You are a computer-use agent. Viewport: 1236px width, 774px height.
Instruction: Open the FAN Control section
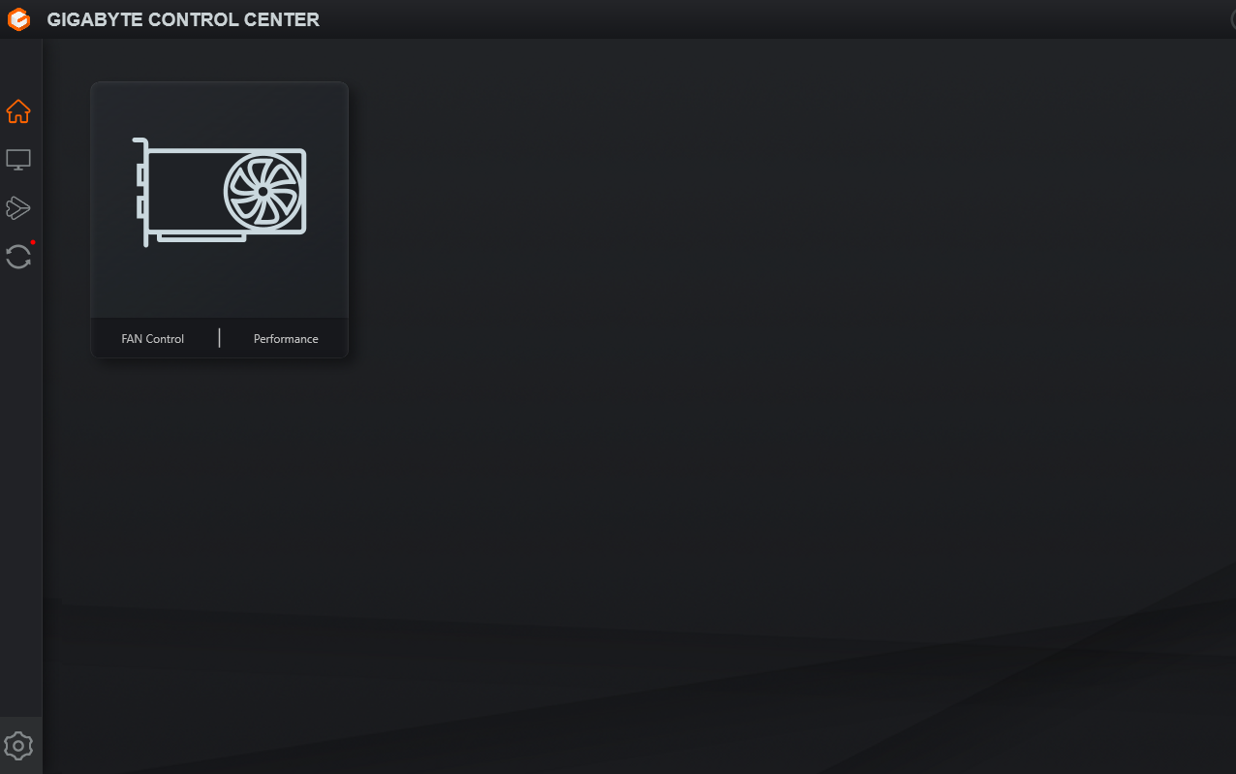coord(153,339)
